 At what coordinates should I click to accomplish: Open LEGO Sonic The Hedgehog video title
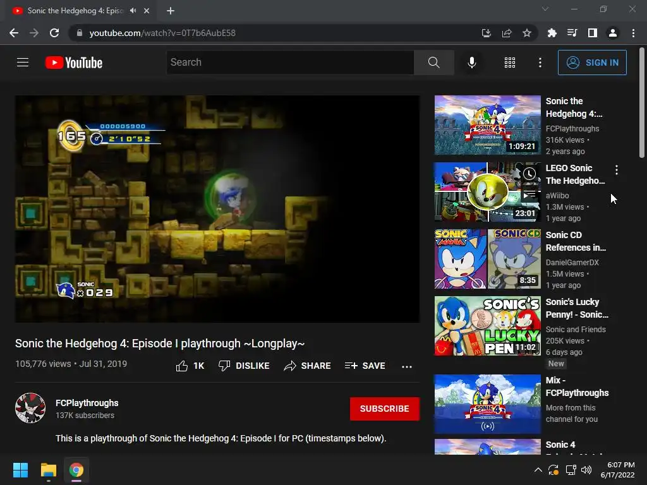point(575,174)
